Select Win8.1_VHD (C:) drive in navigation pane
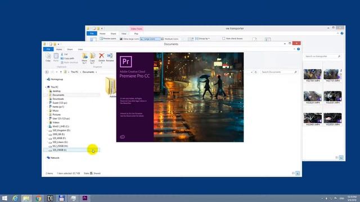This screenshot has width=360, height=202. [58, 126]
